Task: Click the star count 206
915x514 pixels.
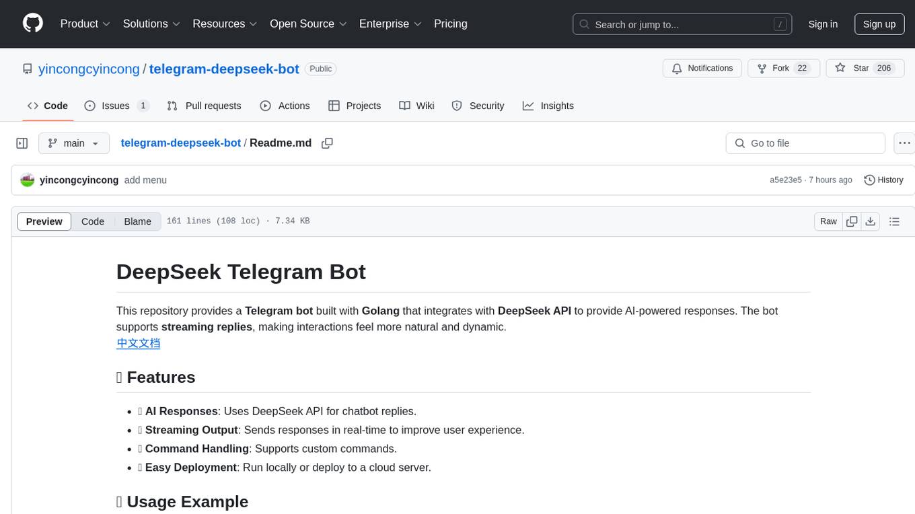Action: (x=884, y=69)
